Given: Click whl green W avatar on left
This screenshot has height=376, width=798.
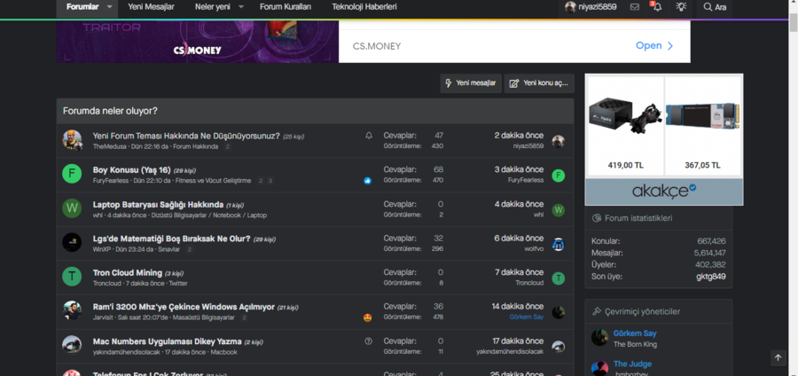Looking at the screenshot, I should 72,208.
